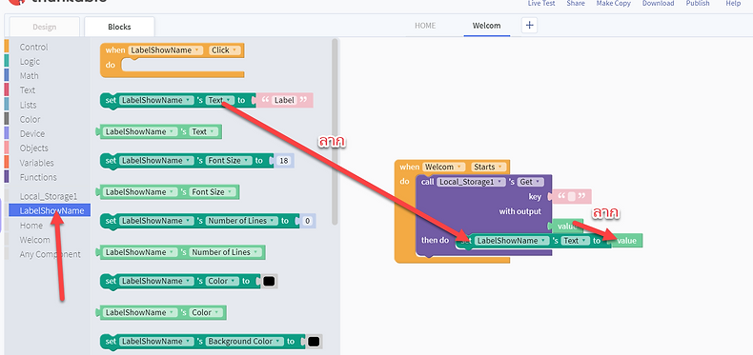
Task: Click the Font Size value 18 field
Action: [x=284, y=161]
